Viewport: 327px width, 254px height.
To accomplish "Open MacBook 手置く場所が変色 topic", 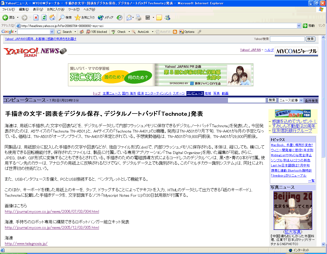I will coord(292,145).
